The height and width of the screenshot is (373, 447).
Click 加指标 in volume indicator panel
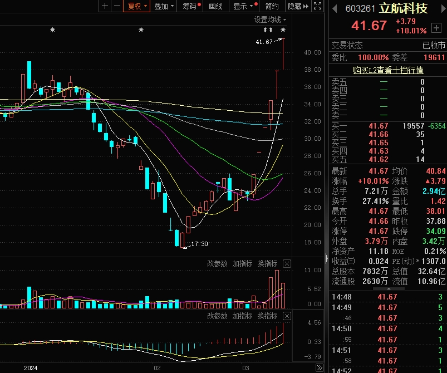[x=242, y=263]
